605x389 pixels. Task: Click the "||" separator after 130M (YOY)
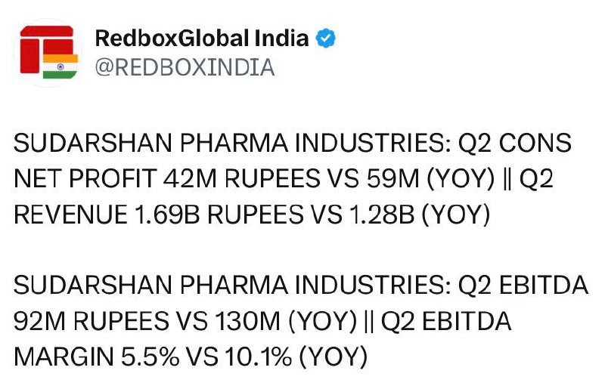(x=368, y=322)
